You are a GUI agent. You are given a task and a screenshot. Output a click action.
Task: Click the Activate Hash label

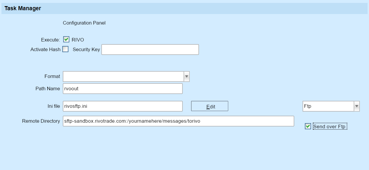(45, 50)
